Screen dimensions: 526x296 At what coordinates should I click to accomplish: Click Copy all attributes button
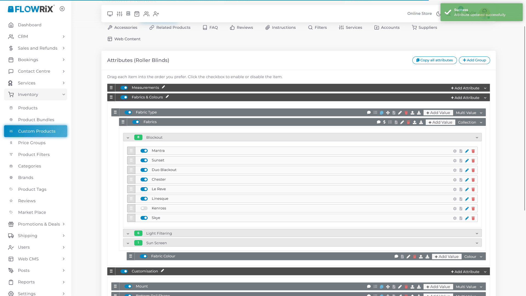pos(434,60)
